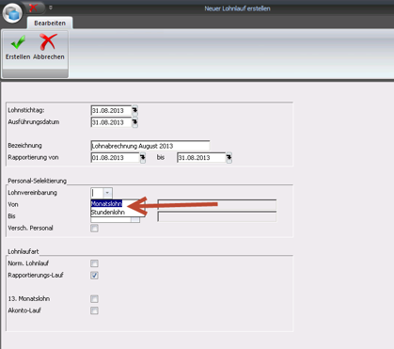The width and height of the screenshot is (394, 349).
Task: Open Rapportierung von start date picker arrow
Action: [143, 157]
